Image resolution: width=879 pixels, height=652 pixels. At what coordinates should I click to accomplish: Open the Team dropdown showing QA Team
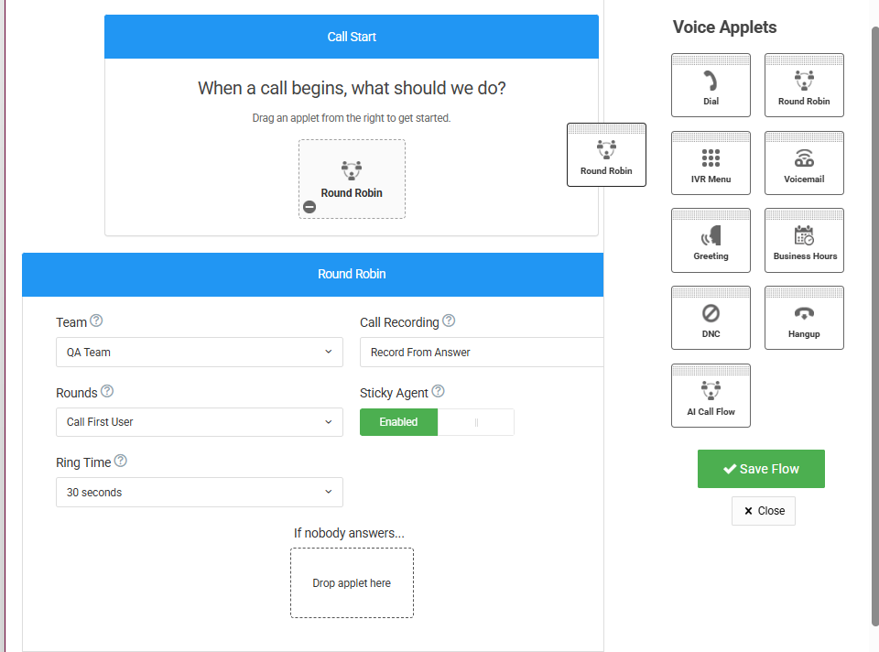click(199, 352)
